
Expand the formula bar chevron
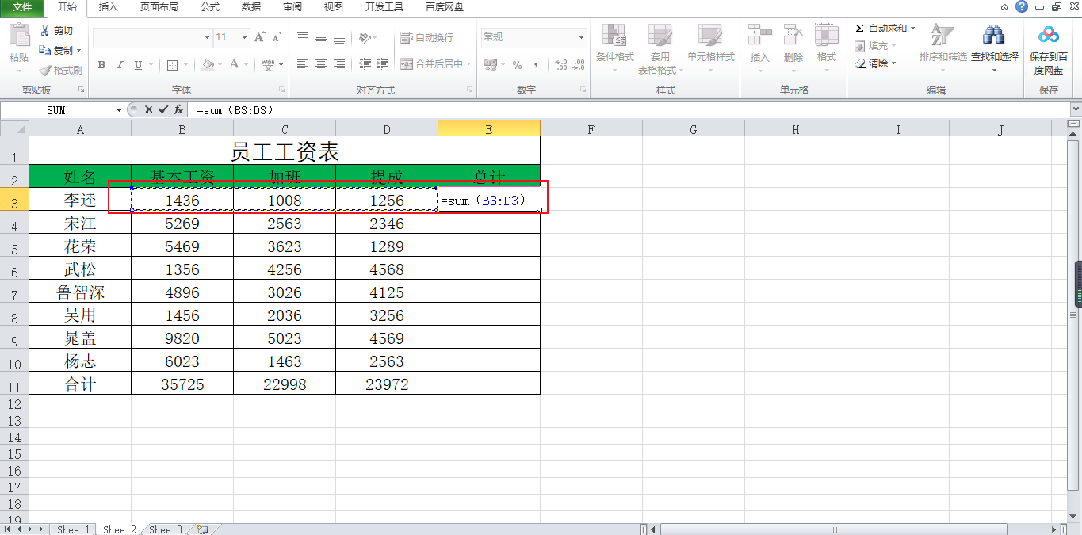click(x=1076, y=109)
